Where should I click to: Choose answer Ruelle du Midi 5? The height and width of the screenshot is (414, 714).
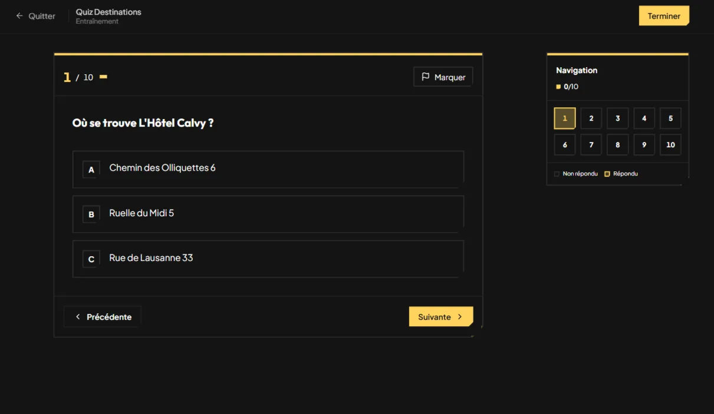coord(268,214)
